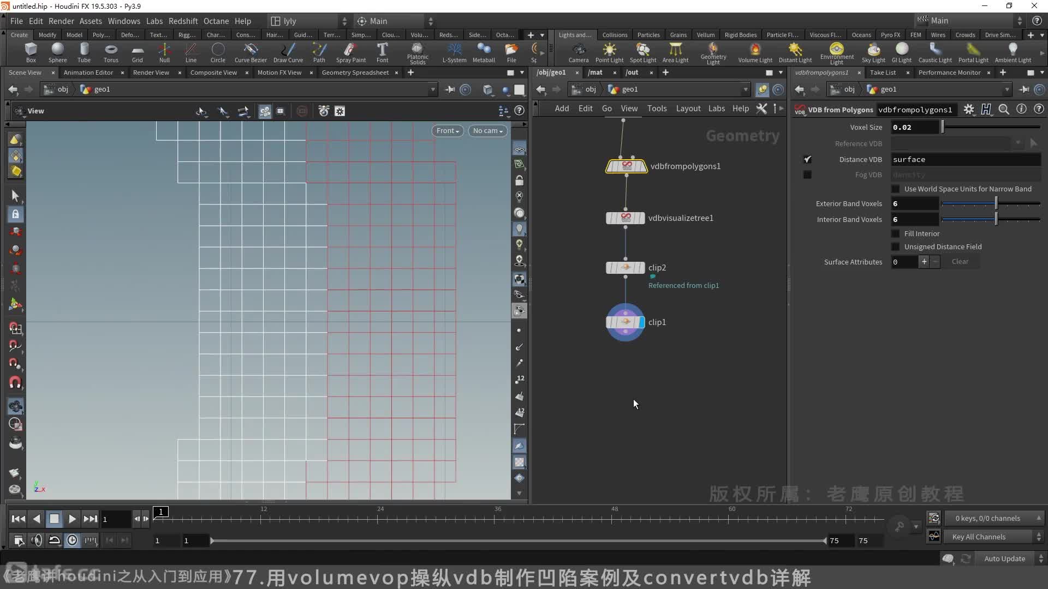This screenshot has height=589, width=1048.
Task: Open parameter gear settings menu
Action: click(969, 109)
